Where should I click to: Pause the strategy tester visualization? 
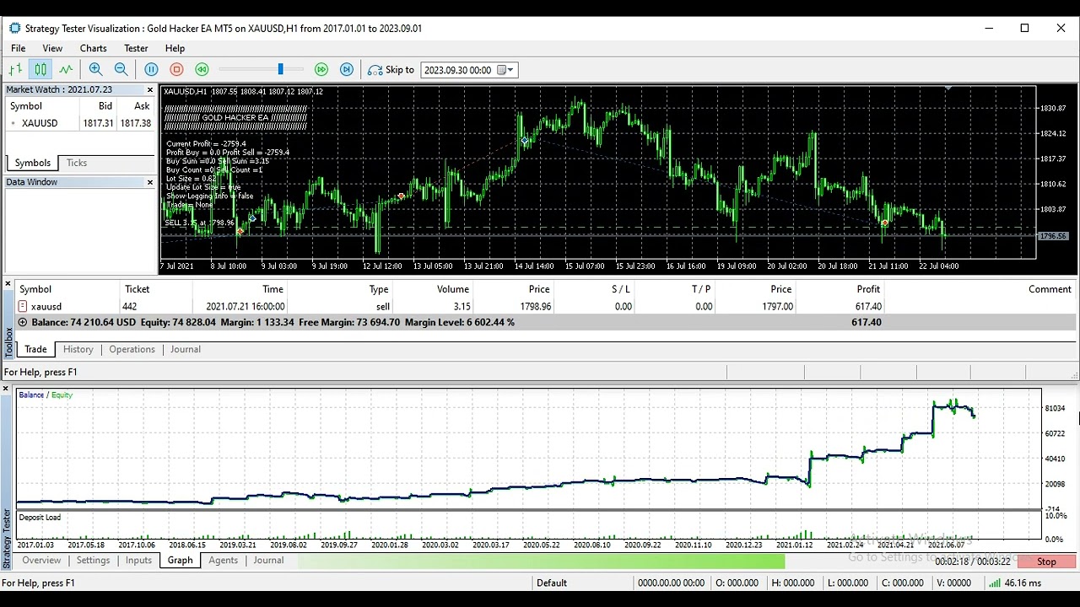point(151,70)
